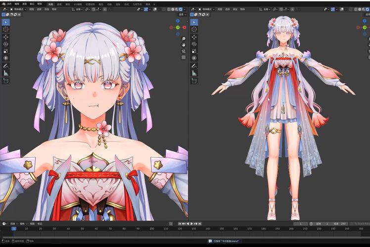The image size is (370, 247).
Task: Open the 窗口 menu
Action: 32,4
